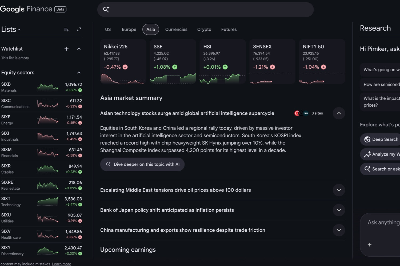Open the Lists dropdown menu
400x266 pixels.
click(x=11, y=30)
